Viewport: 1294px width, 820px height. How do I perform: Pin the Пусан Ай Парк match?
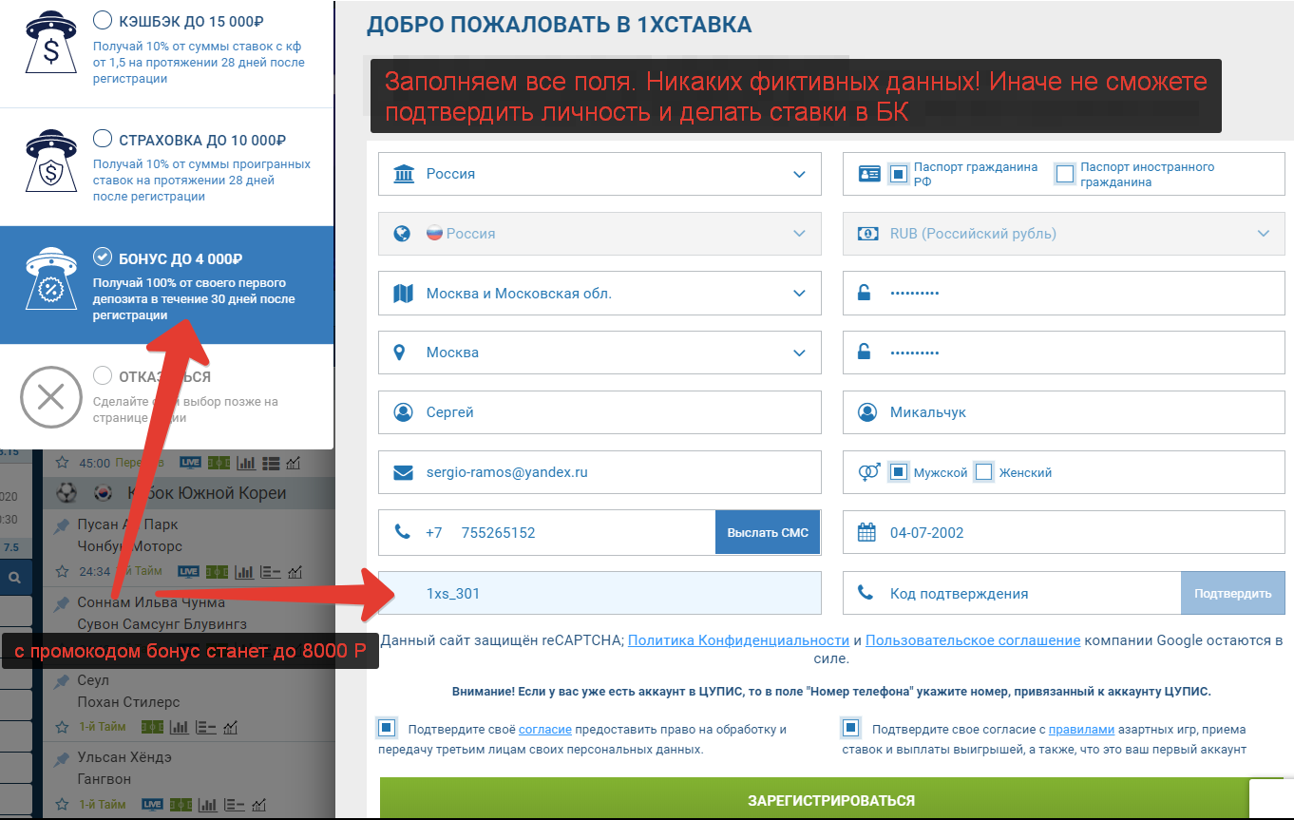(63, 524)
